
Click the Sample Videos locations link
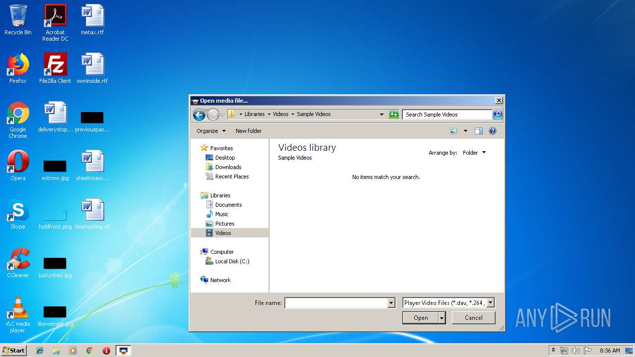[x=295, y=158]
